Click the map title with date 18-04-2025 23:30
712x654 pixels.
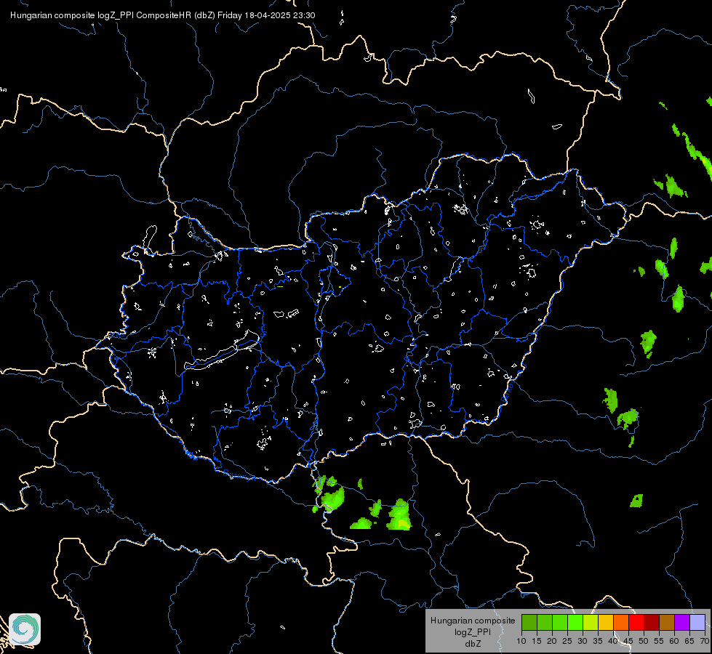(163, 15)
